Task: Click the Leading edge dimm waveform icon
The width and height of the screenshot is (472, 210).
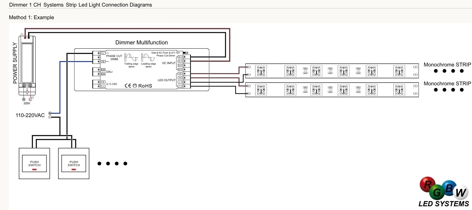Action: [148, 57]
